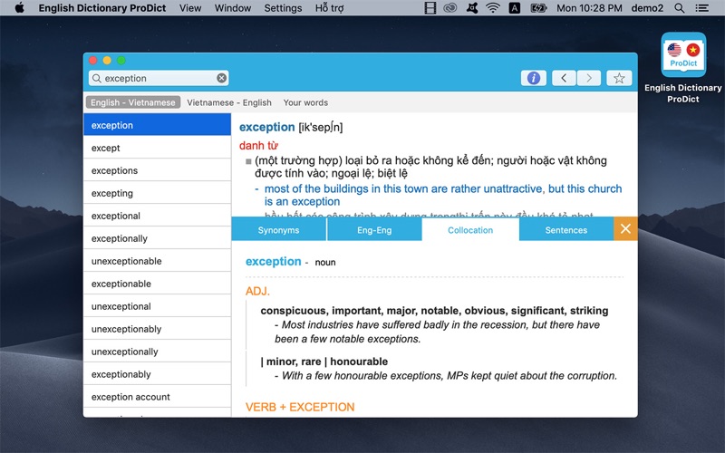Select 'unexceptionably' in word list

point(157,329)
